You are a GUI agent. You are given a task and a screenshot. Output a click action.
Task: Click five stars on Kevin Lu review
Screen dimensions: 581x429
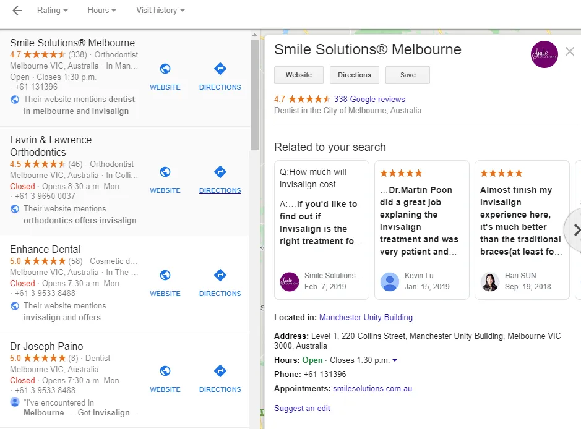click(x=402, y=173)
